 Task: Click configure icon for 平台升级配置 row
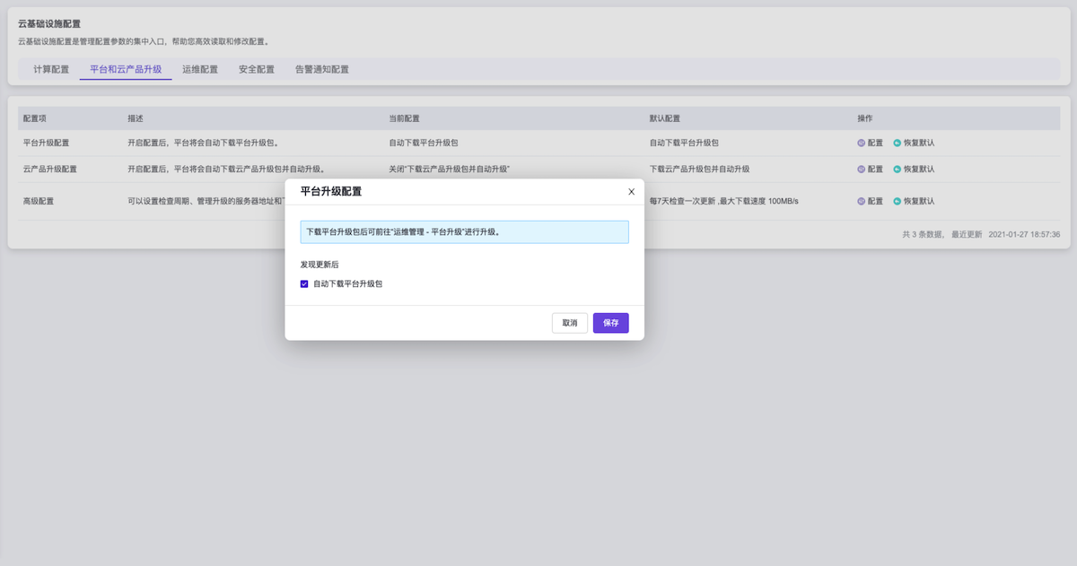click(862, 143)
